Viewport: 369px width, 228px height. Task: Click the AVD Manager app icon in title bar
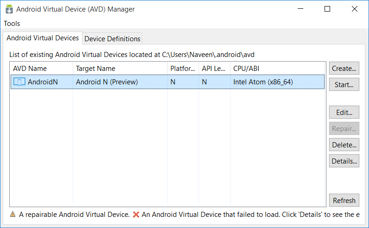click(9, 9)
